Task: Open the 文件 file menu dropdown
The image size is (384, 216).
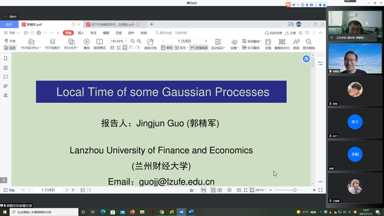Action: coord(12,33)
